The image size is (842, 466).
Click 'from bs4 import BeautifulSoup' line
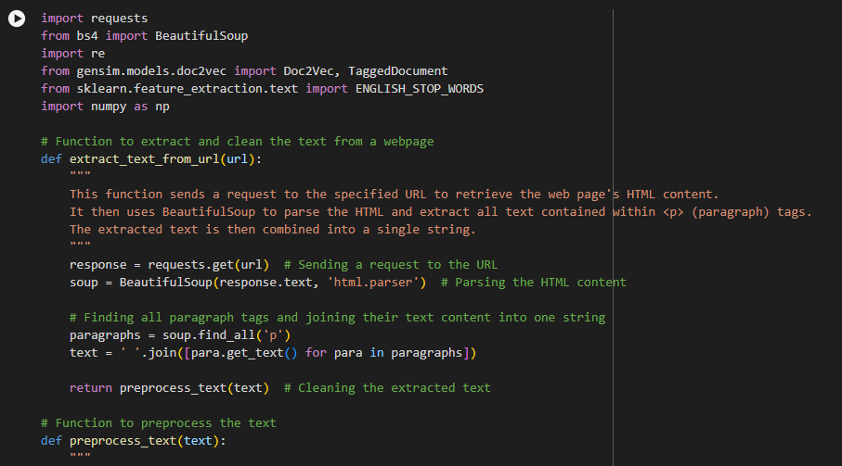(145, 36)
